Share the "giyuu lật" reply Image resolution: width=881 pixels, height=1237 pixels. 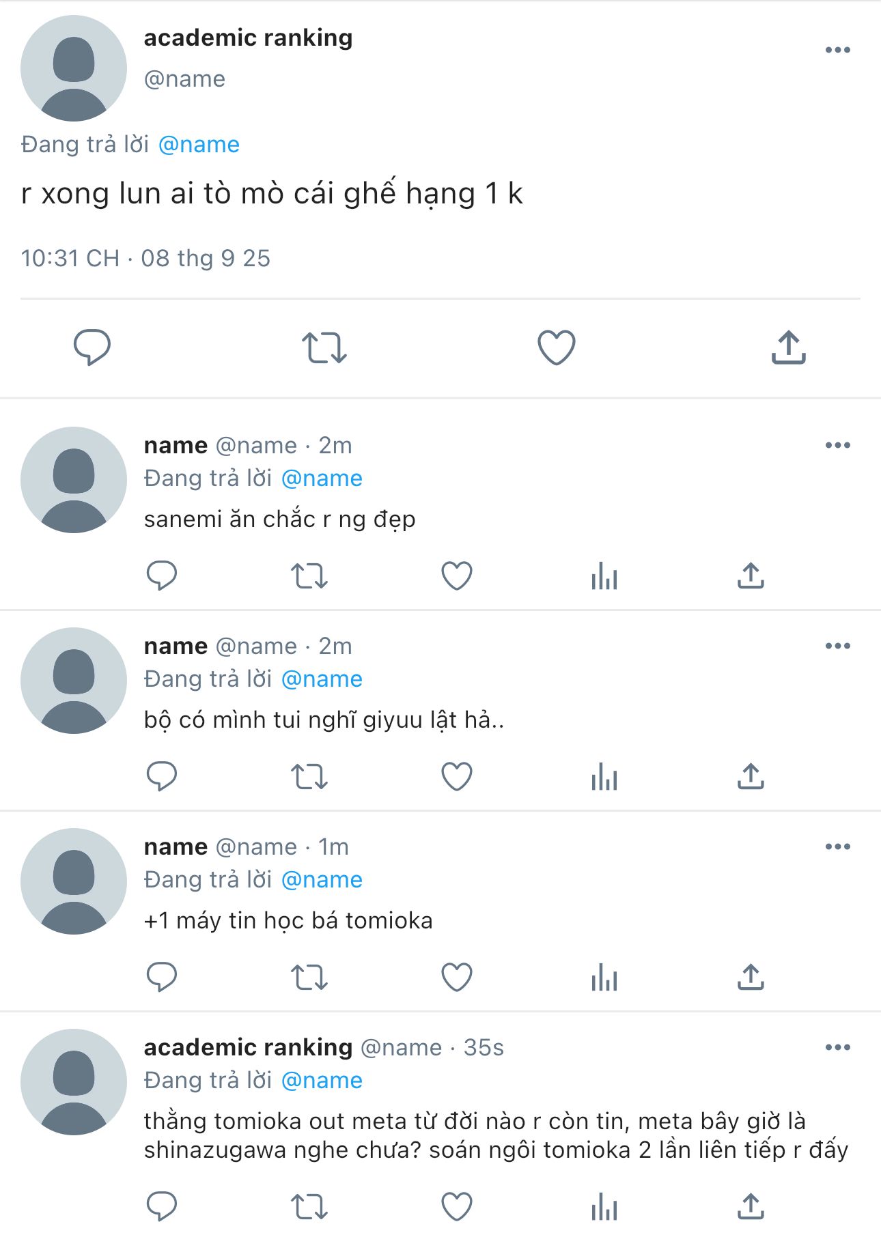(x=751, y=776)
